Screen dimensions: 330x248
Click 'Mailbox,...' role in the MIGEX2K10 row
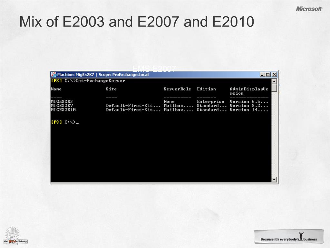[x=179, y=110]
